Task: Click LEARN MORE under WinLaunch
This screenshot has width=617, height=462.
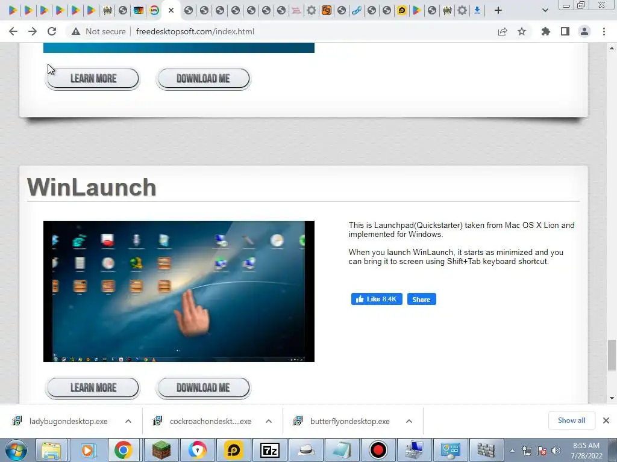Action: tap(93, 388)
